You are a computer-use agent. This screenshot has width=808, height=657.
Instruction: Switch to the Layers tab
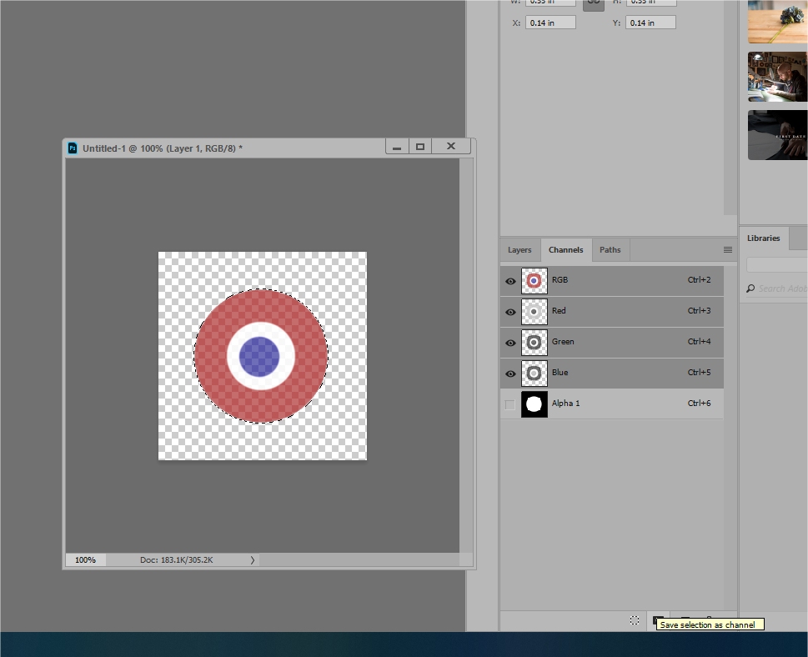click(519, 250)
